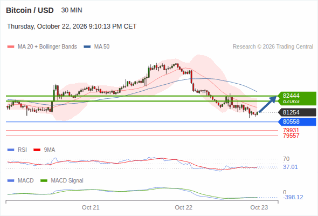Click the Oct 21 date axis label
The image size is (318, 216).
click(x=91, y=207)
